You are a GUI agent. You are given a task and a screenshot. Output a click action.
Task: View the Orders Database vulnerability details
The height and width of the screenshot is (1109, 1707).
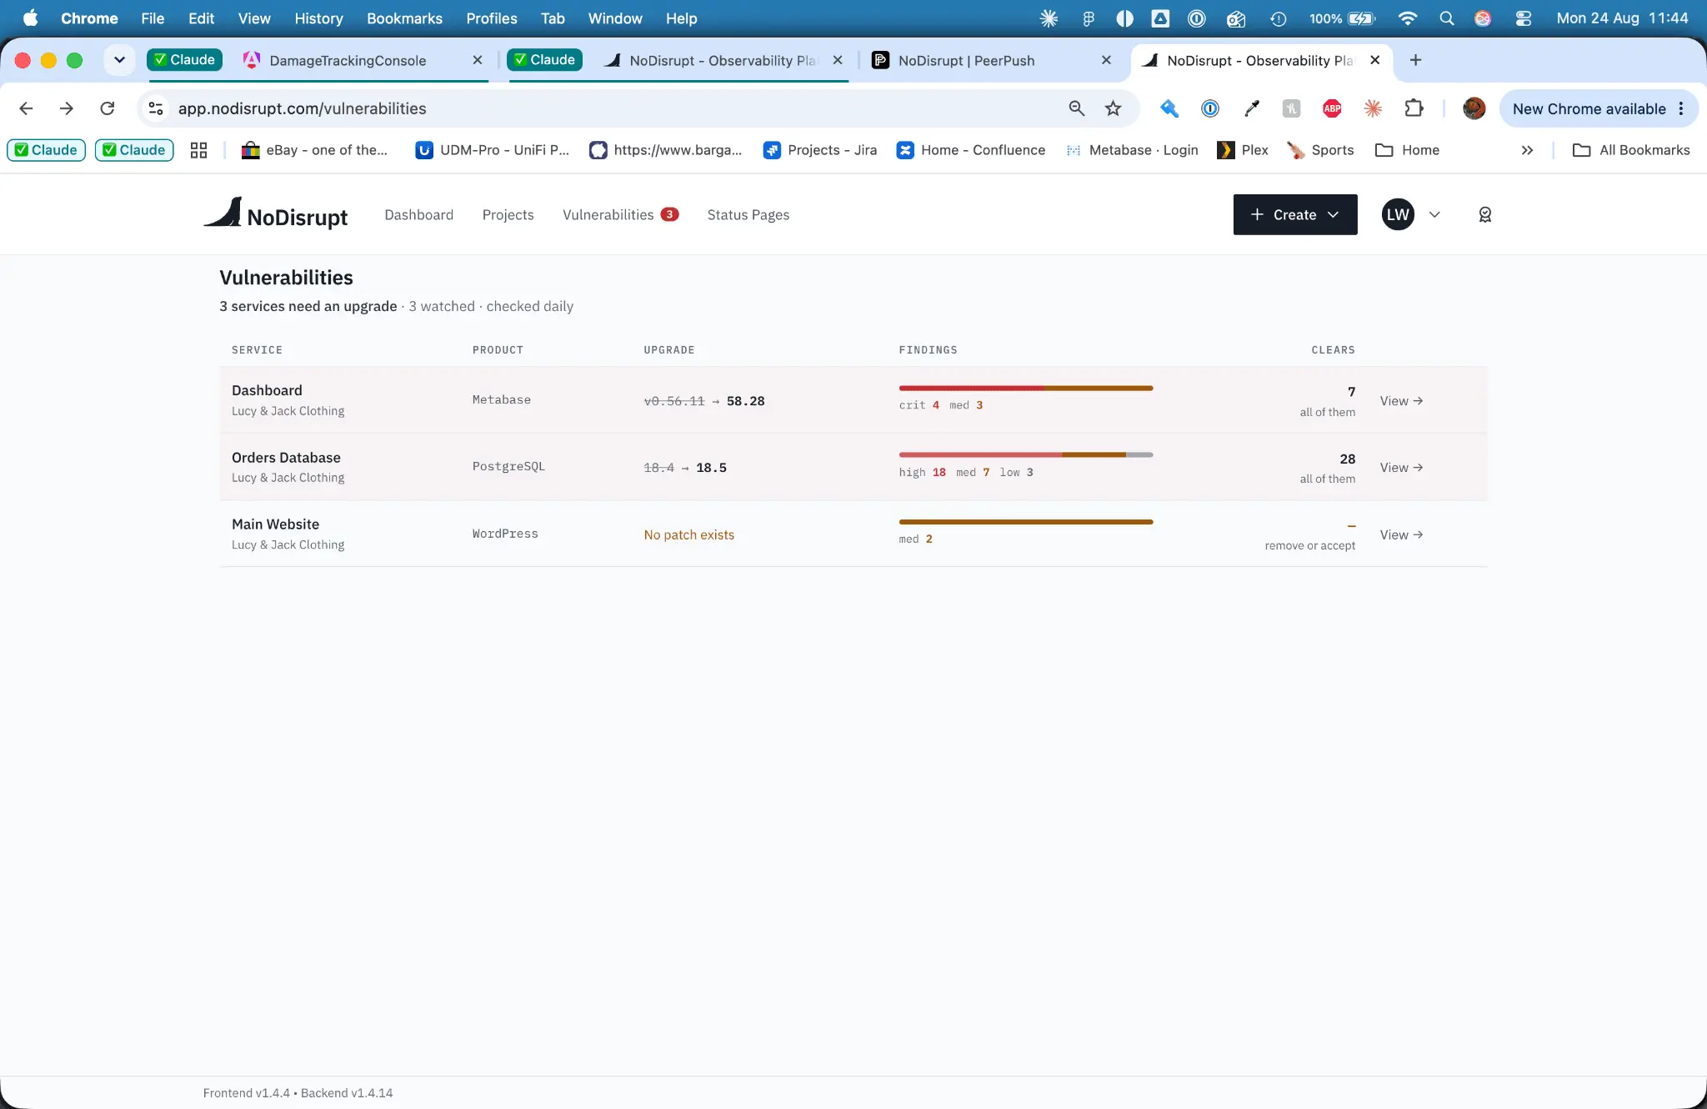(1401, 468)
